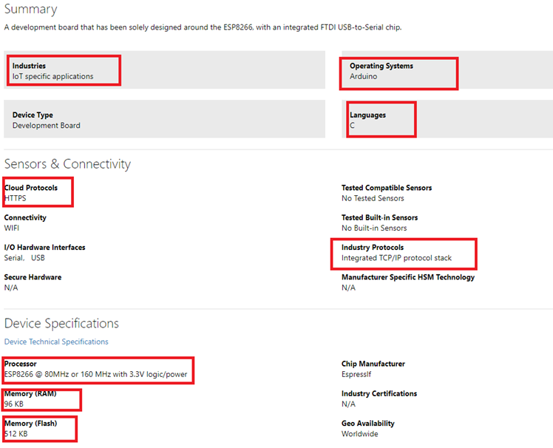Click the Geo Availability label
The width and height of the screenshot is (553, 448).
368,424
